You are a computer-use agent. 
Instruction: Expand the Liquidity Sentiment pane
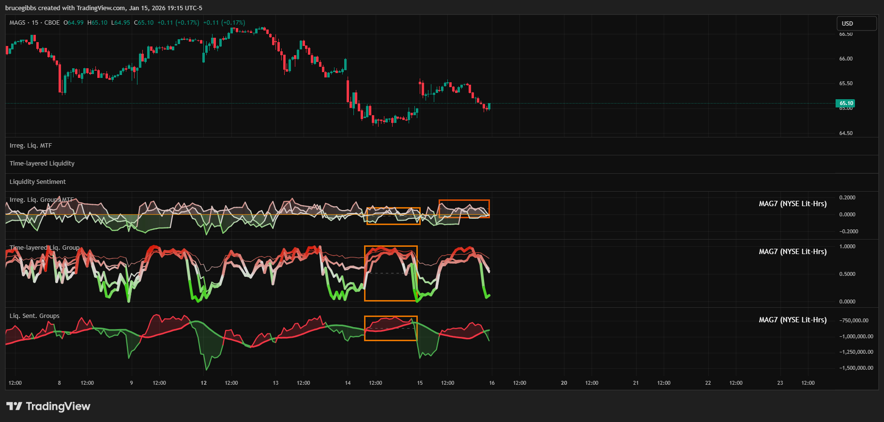point(38,182)
